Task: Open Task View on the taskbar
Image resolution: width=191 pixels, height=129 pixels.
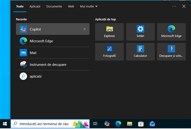Action: (x=95, y=124)
